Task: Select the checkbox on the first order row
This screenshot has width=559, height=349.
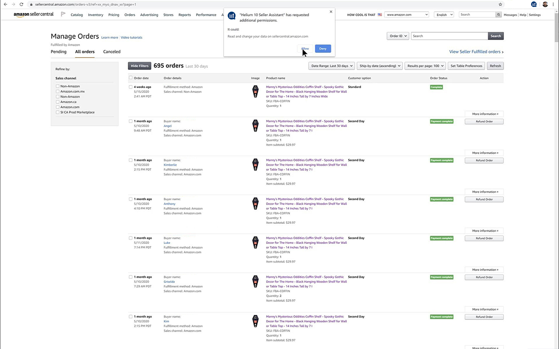Action: point(131,87)
